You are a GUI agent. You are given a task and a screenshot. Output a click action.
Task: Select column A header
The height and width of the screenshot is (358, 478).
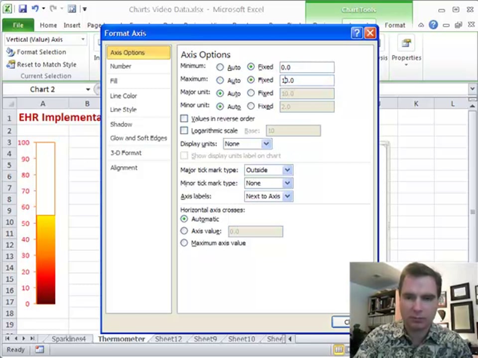pyautogui.click(x=43, y=104)
